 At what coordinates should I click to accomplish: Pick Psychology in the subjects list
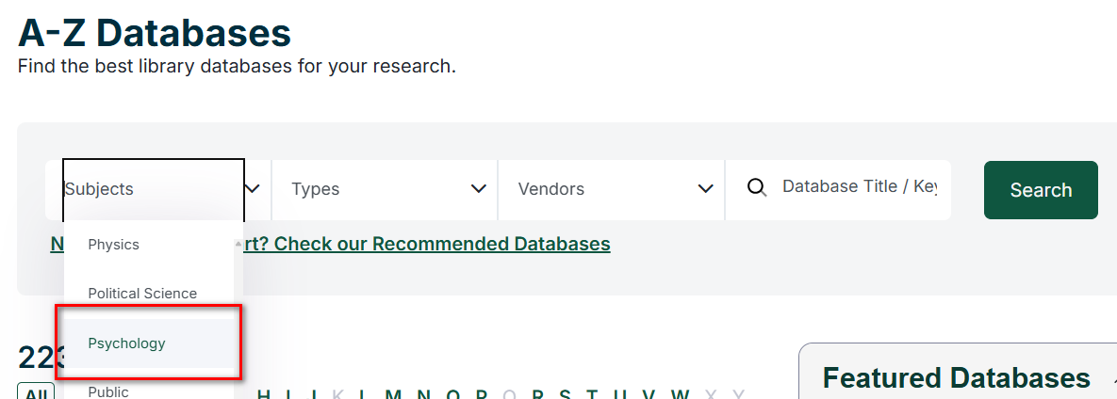point(126,343)
